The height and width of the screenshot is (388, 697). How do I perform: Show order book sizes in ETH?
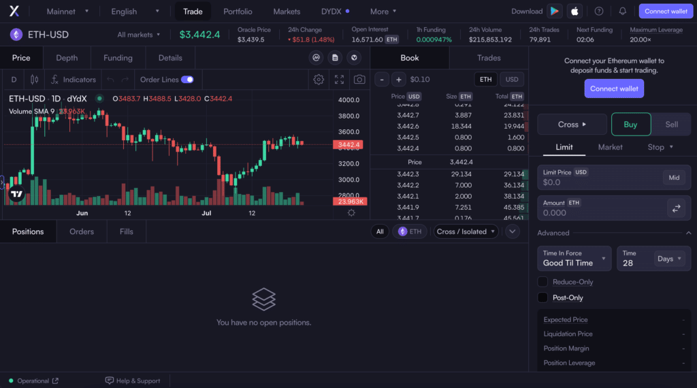pos(485,80)
